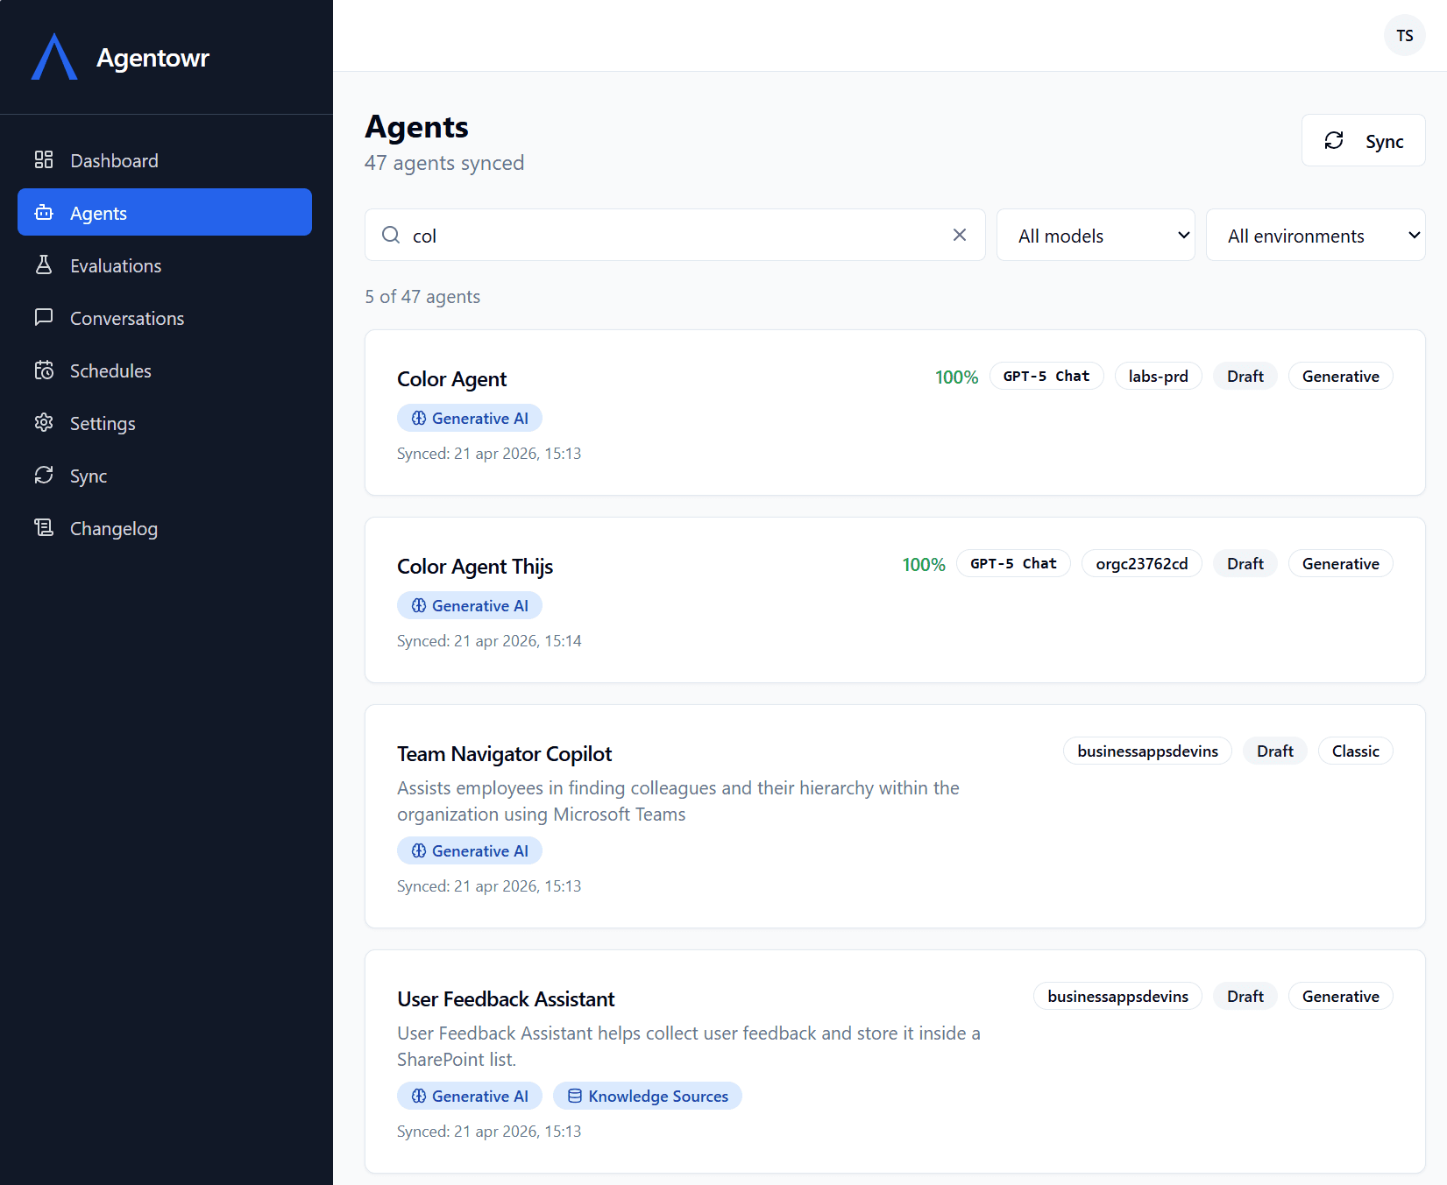Click the Settings gear icon in sidebar
Screen dimensions: 1447x1185
[x=44, y=422]
